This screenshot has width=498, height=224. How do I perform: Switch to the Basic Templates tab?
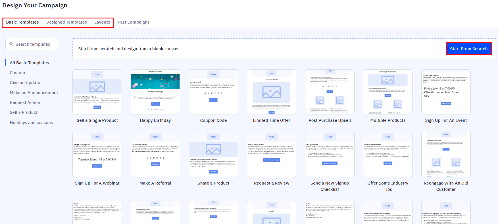22,22
